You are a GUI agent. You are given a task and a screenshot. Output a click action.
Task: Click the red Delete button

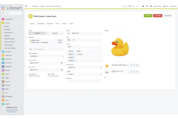point(158,15)
